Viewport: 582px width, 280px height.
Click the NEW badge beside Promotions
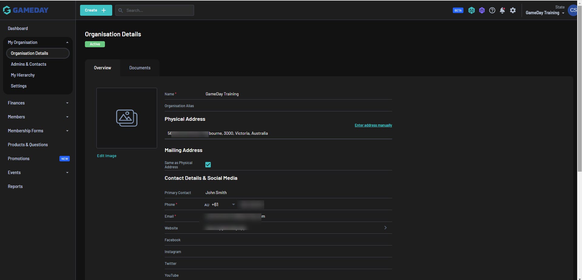[x=65, y=159]
